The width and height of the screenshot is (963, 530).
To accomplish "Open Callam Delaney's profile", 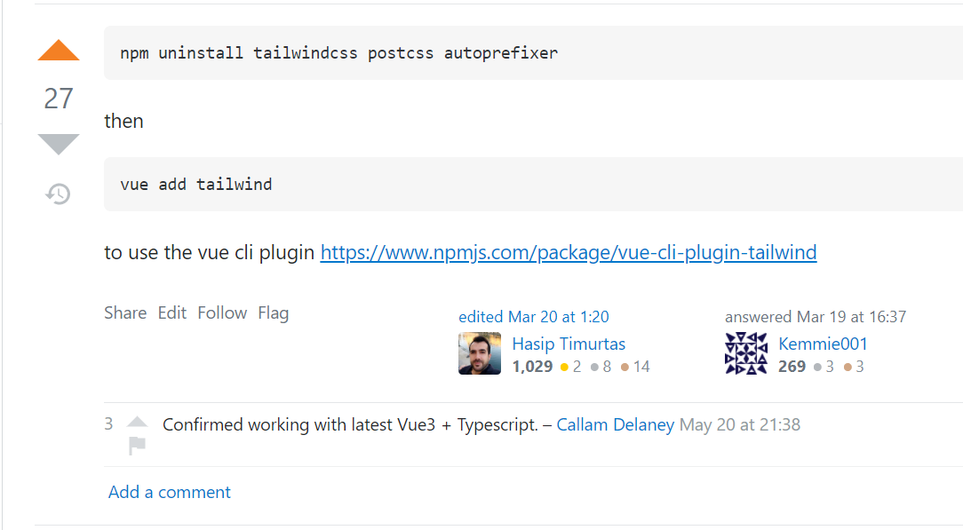I will pyautogui.click(x=615, y=424).
